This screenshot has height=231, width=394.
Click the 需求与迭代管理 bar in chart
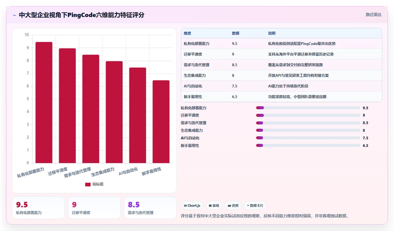click(91, 109)
